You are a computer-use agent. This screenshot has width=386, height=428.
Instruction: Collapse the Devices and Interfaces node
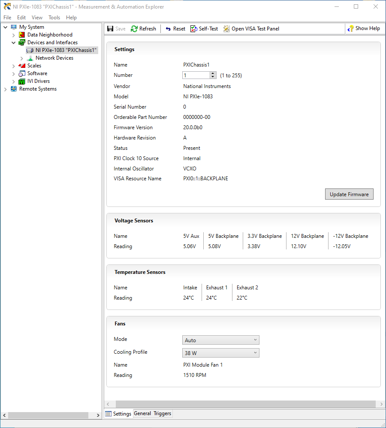[x=13, y=42]
